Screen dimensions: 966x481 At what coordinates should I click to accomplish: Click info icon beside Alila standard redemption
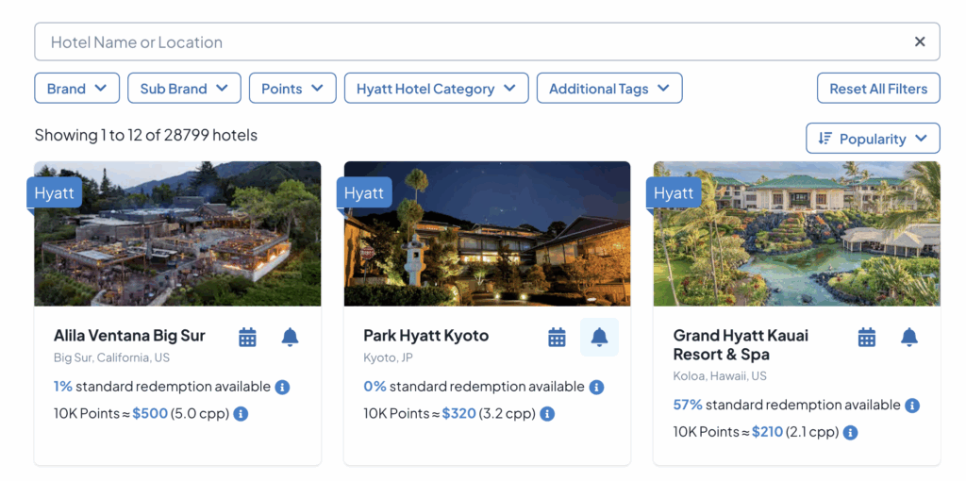click(282, 387)
